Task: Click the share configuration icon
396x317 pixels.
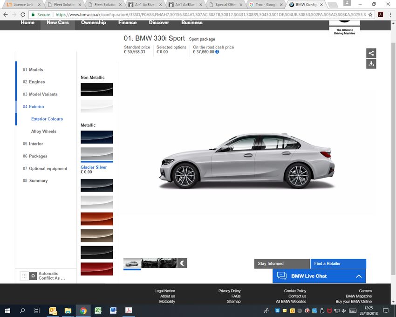Action: tap(371, 53)
